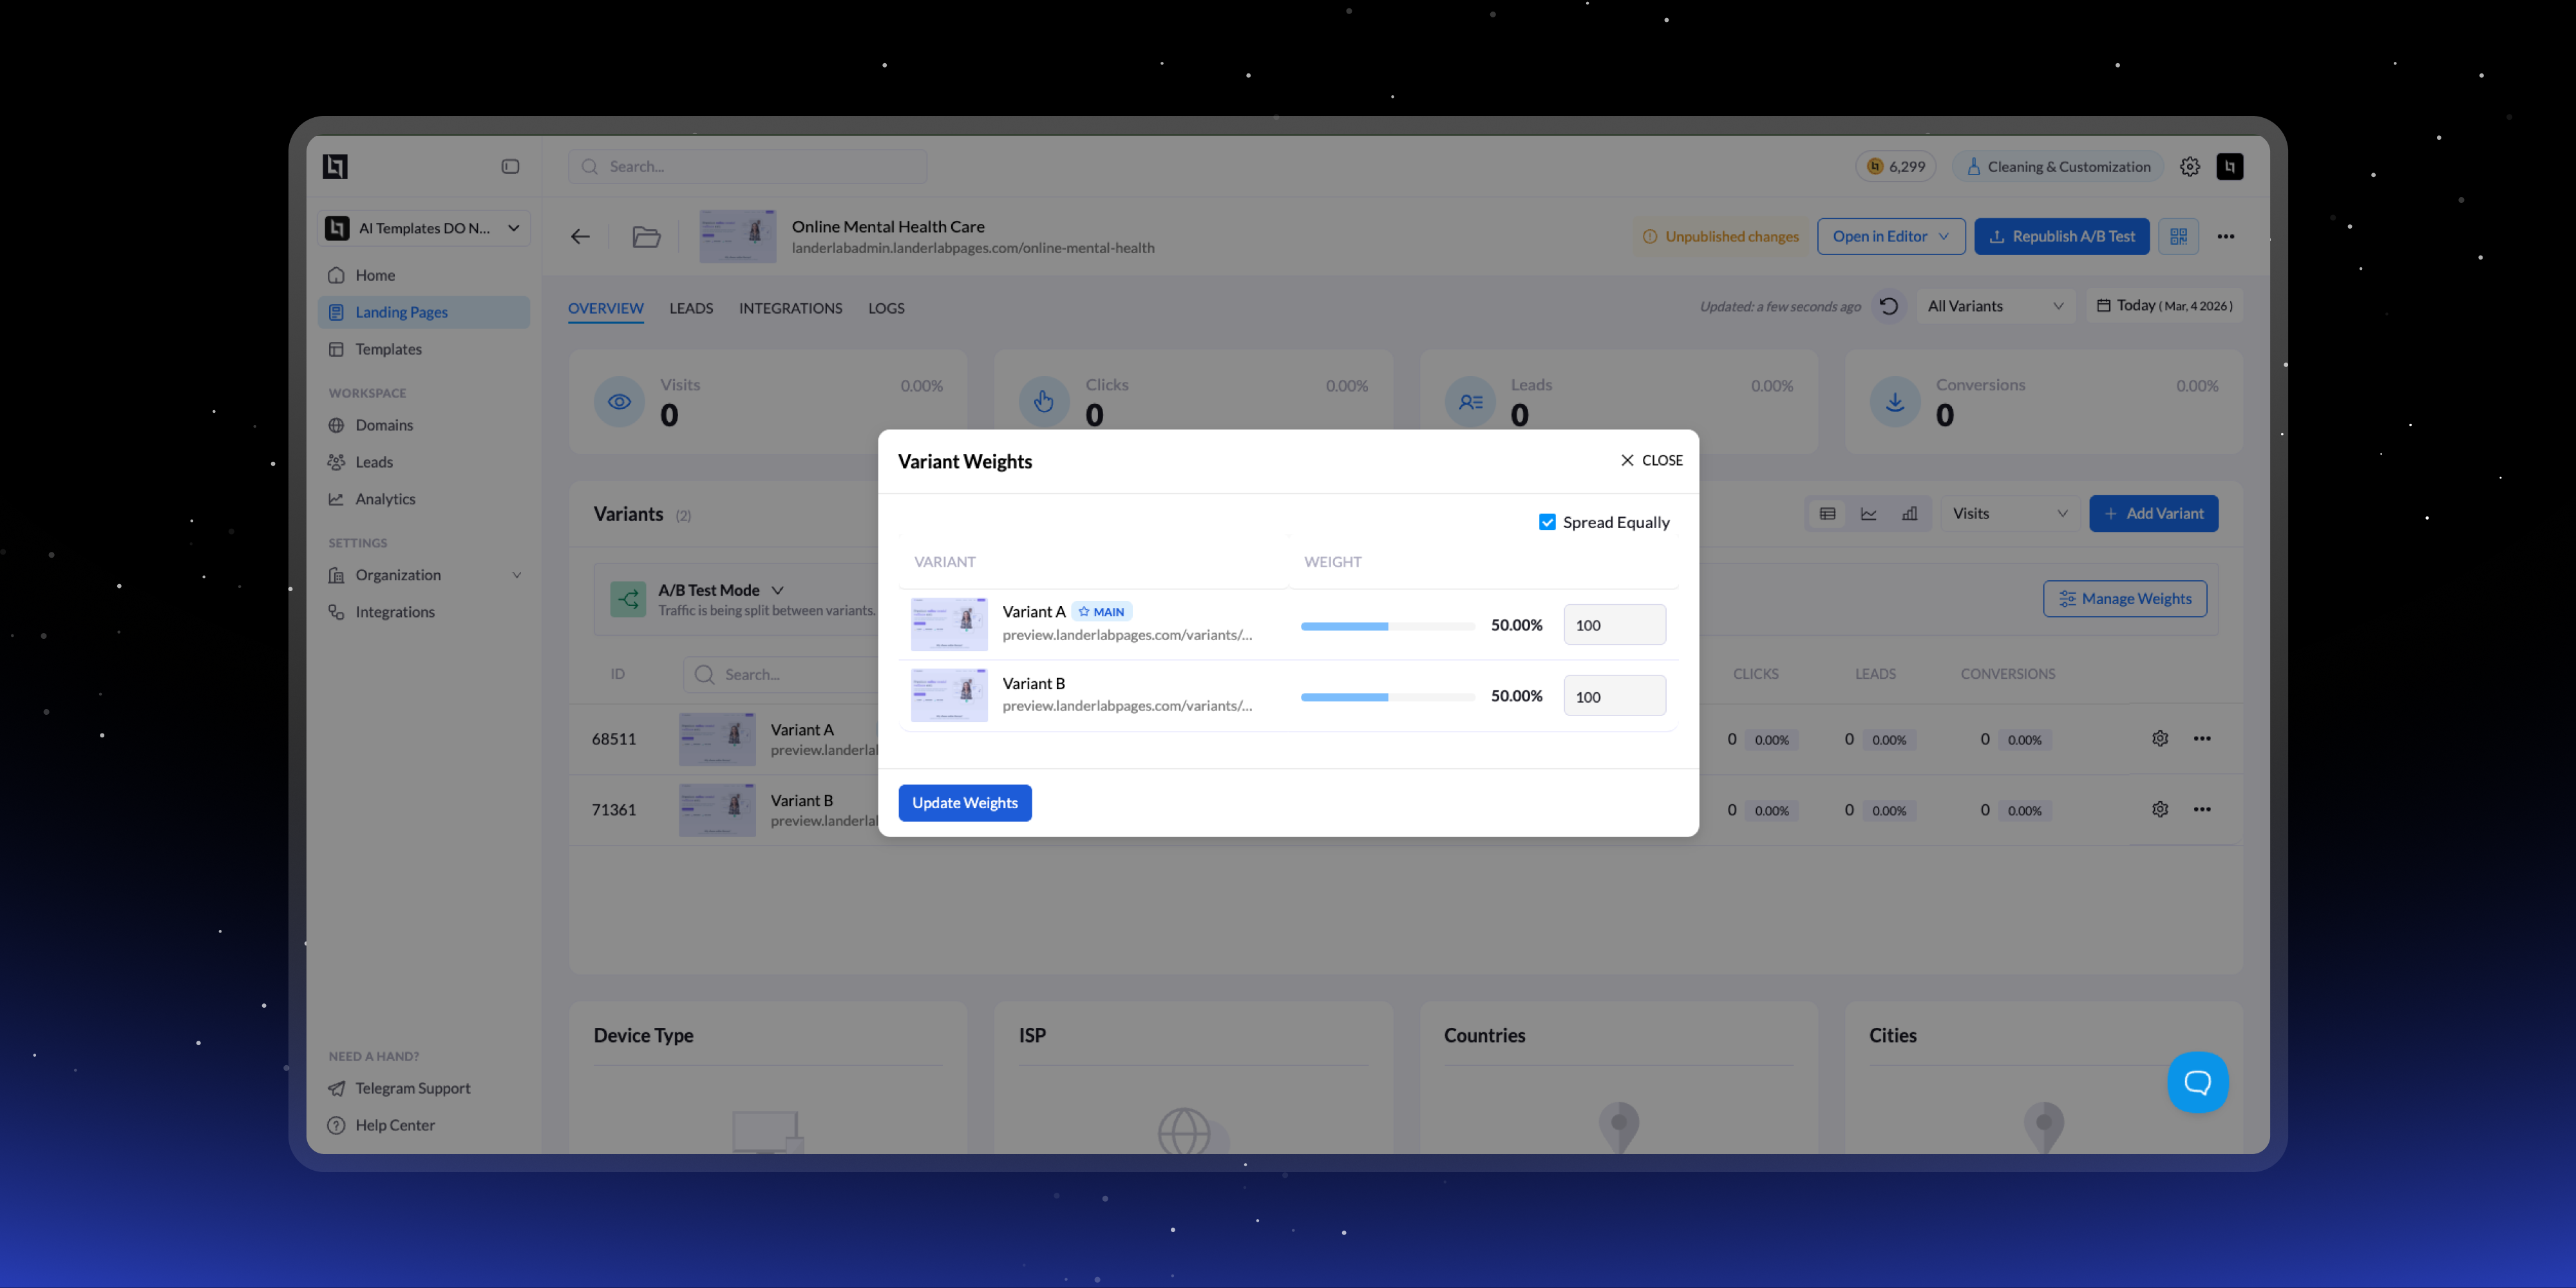Open the INTEGRATIONS tab
The image size is (2576, 1288).
point(790,308)
